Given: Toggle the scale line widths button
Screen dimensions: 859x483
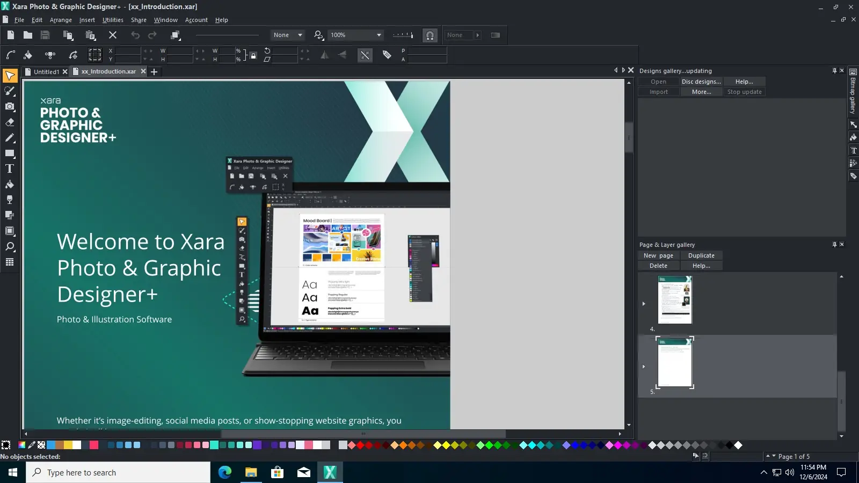Looking at the screenshot, I should coord(365,55).
